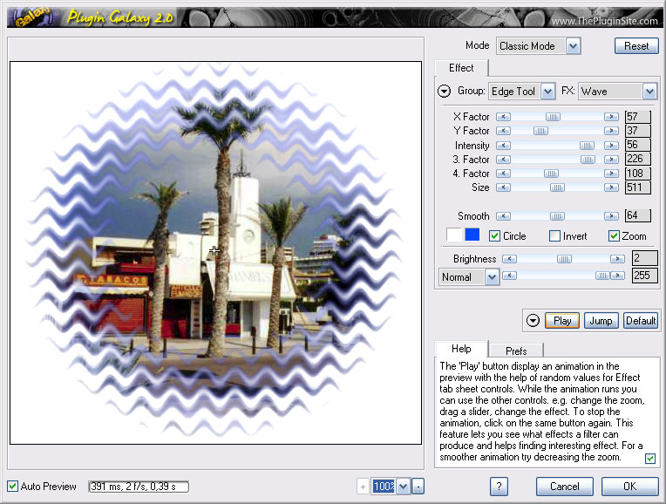Toggle the checkbox in the Help panel corner
Screen dimensions: 666x504
click(x=649, y=459)
